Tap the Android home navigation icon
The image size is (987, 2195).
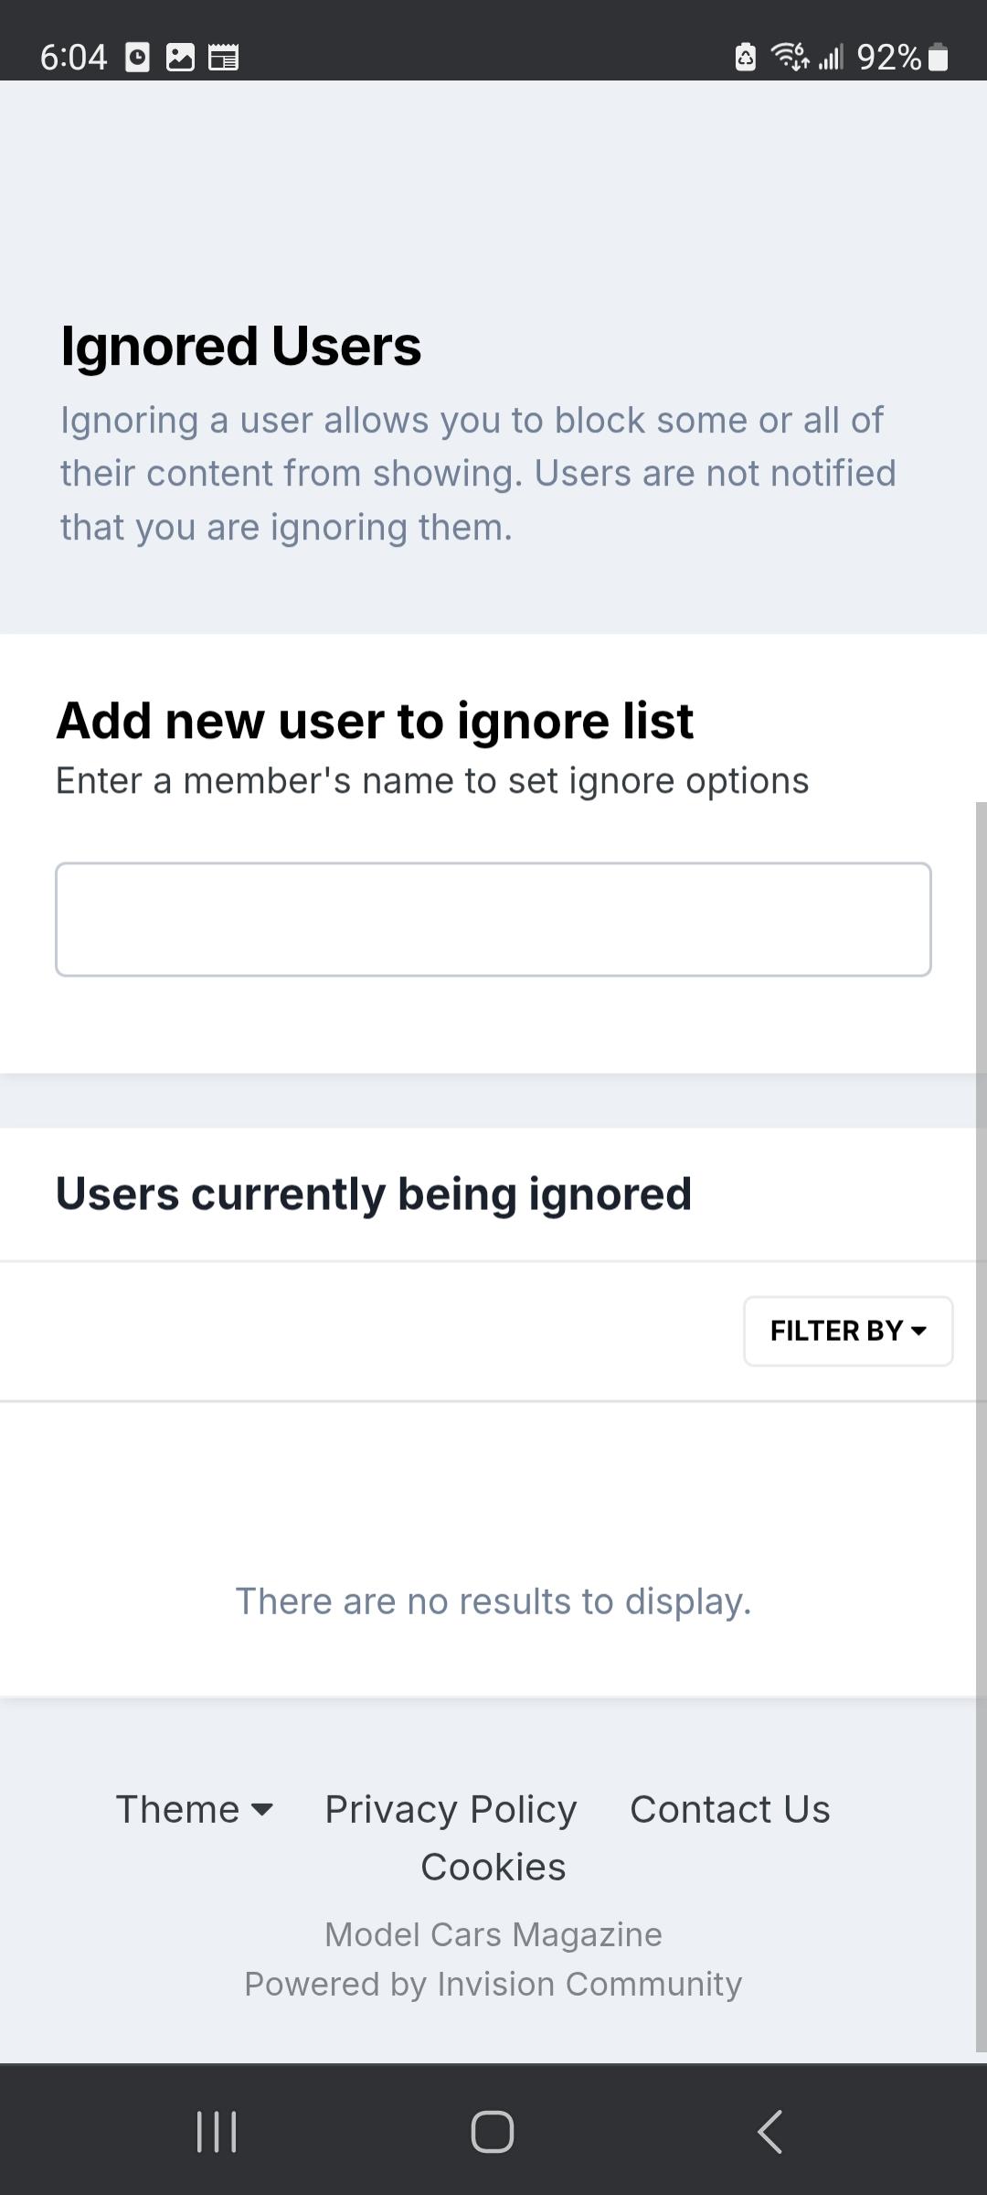pos(493,2132)
